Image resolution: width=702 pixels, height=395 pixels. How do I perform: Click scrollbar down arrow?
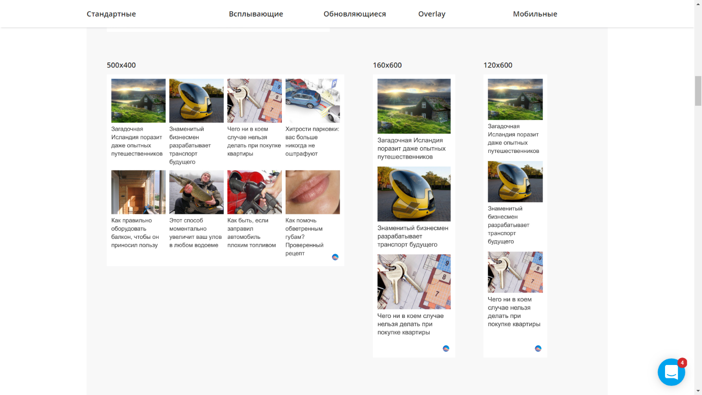[x=698, y=391]
